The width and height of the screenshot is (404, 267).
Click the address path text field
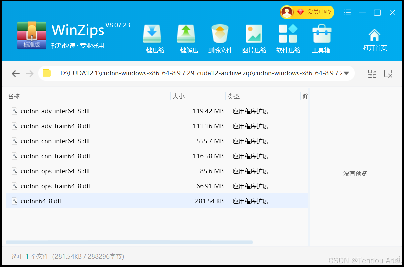click(201, 73)
